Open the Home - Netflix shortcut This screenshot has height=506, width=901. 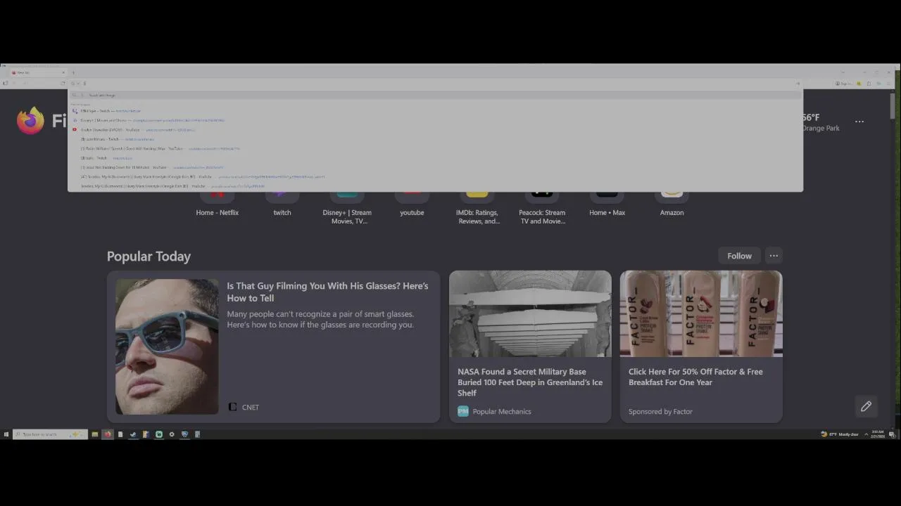(217, 204)
